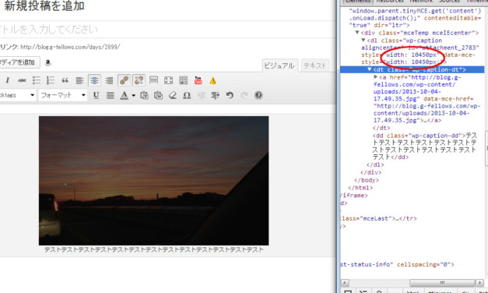
Task: Redo the last undone edit
Action: point(244,95)
